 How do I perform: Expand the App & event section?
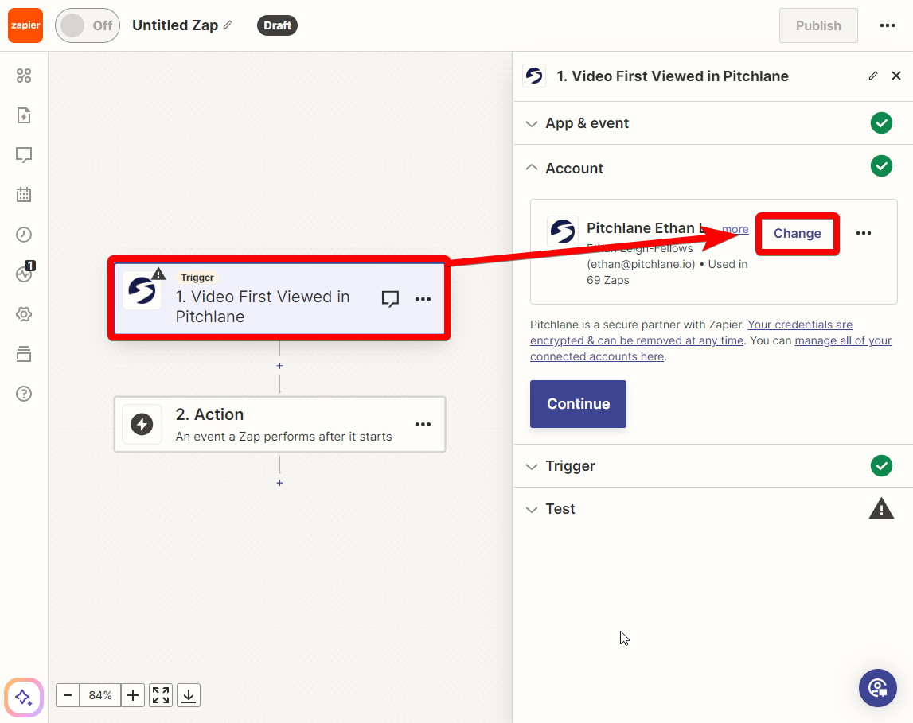coord(712,123)
